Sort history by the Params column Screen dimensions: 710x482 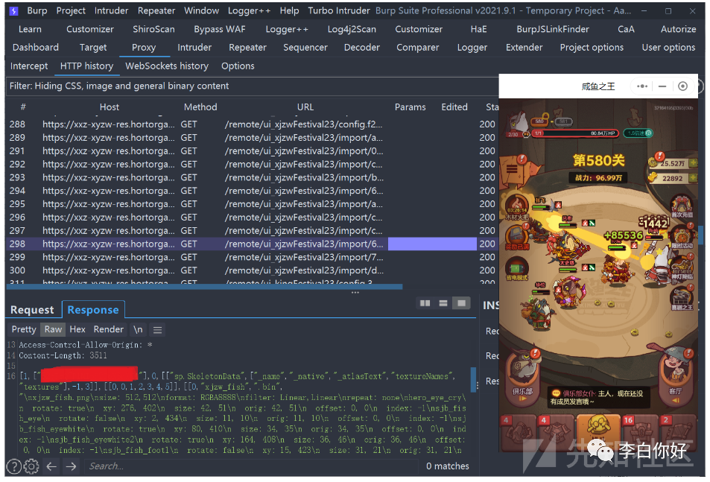click(410, 107)
